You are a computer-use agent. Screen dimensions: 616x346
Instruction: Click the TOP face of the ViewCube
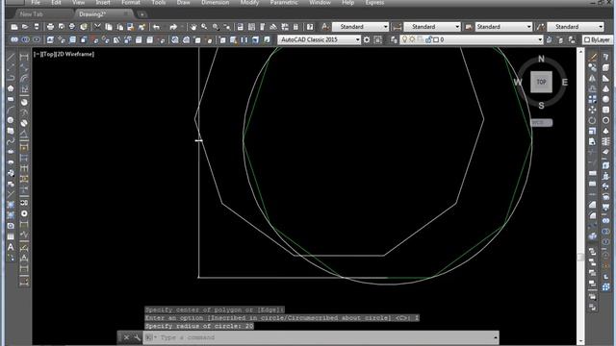point(541,82)
